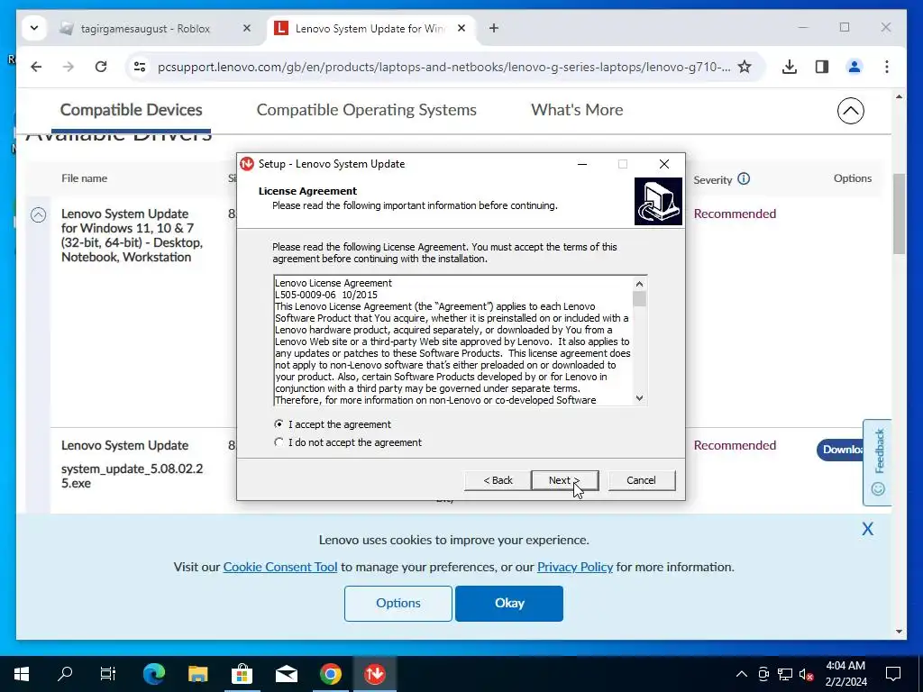The height and width of the screenshot is (692, 923).
Task: Click 'system_update_5.08.02.25.exe' file name
Action: point(132,476)
